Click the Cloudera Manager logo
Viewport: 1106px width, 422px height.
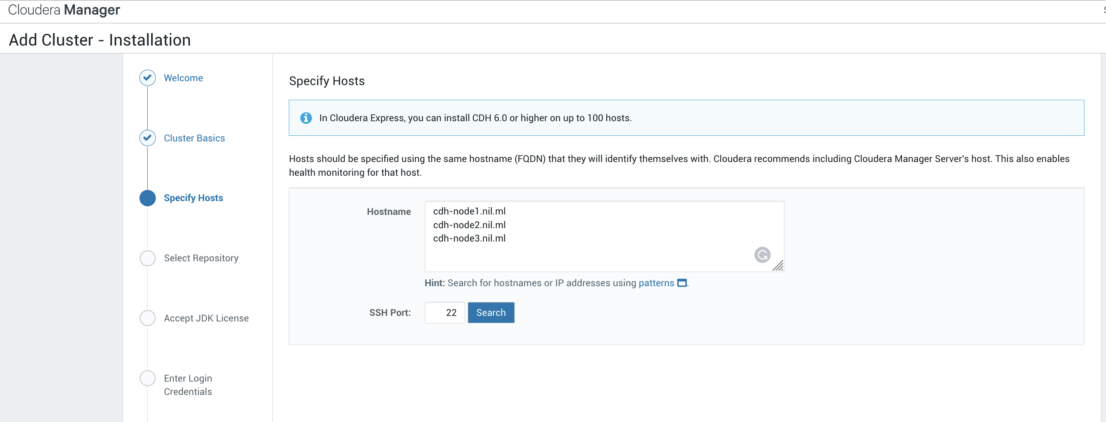click(x=64, y=10)
